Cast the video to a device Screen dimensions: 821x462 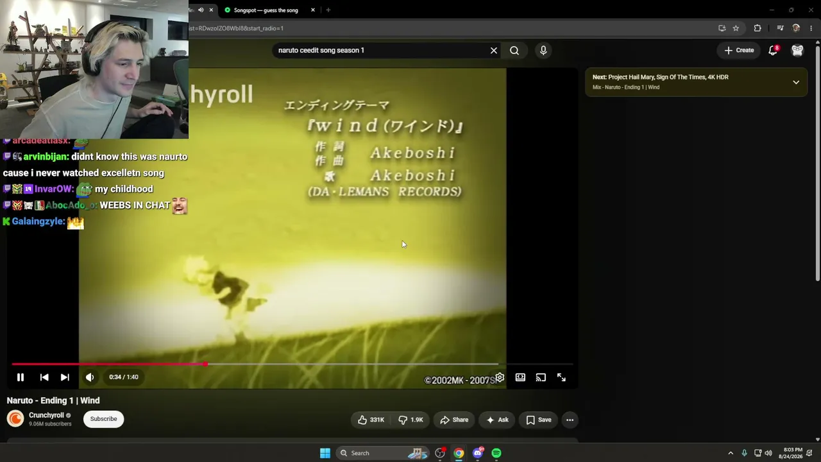pyautogui.click(x=541, y=377)
